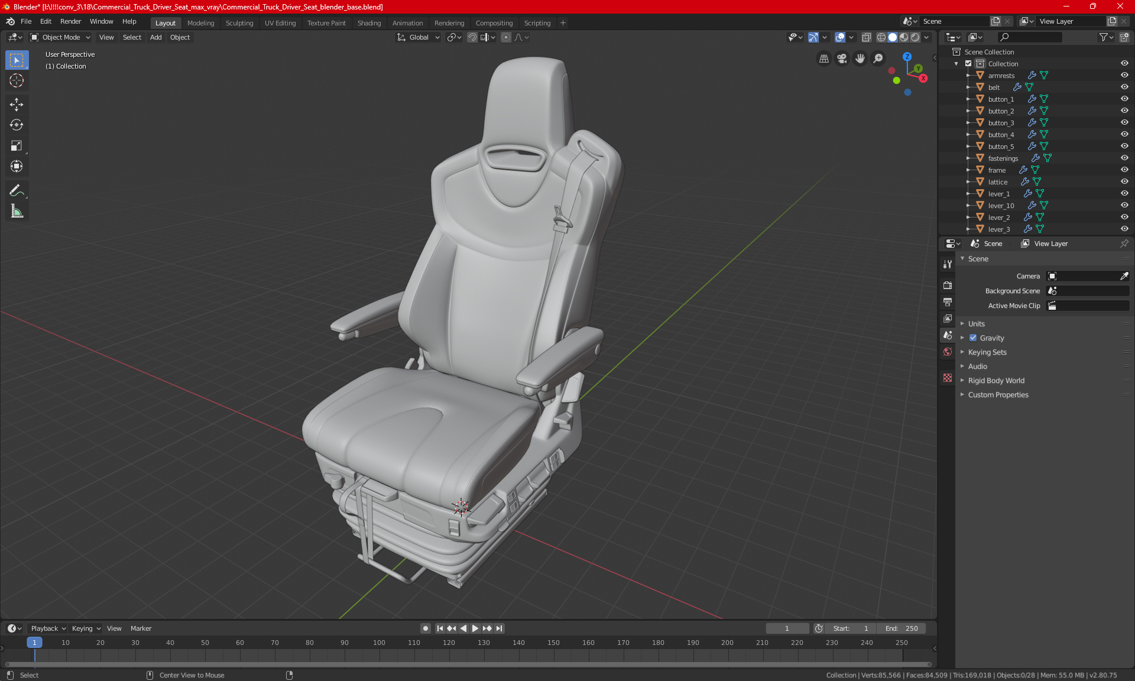Toggle visibility of armrests object

1124,74
